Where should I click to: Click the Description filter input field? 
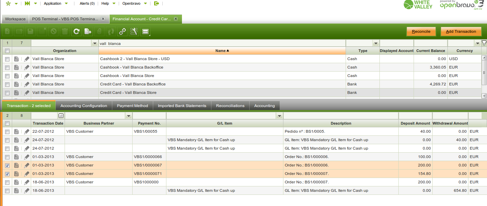[x=341, y=116]
